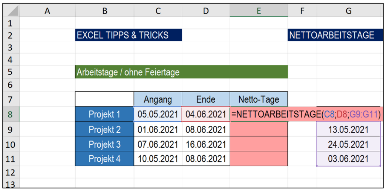Click start date 01.06.2021 for Projekt 2
Image resolution: width=386 pixels, height=190 pixels.
(158, 130)
